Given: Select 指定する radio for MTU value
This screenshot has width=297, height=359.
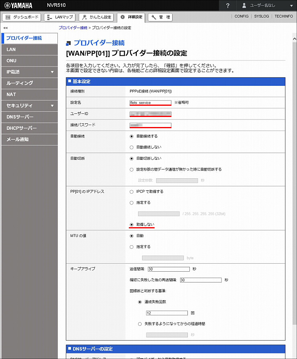Looking at the screenshot, I should point(131,247).
